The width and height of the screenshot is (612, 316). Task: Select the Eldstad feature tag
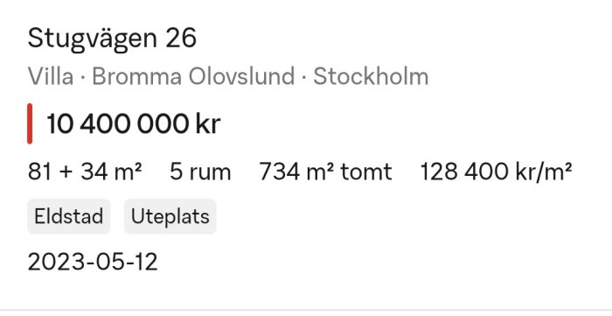tap(69, 216)
